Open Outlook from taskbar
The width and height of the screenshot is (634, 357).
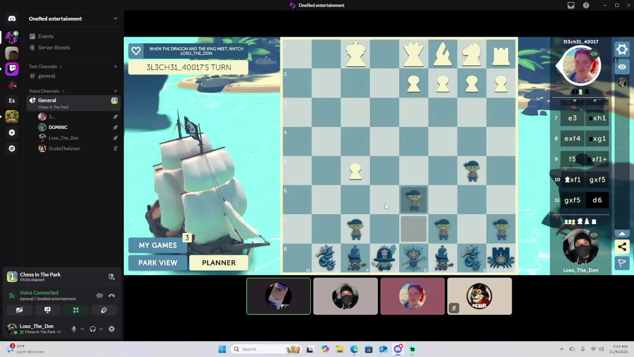click(383, 349)
